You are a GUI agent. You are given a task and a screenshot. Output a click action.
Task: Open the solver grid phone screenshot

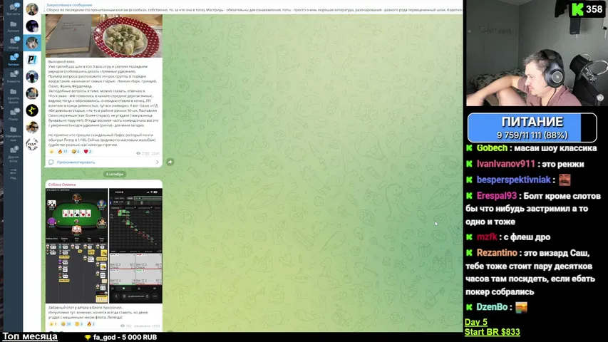(135, 246)
